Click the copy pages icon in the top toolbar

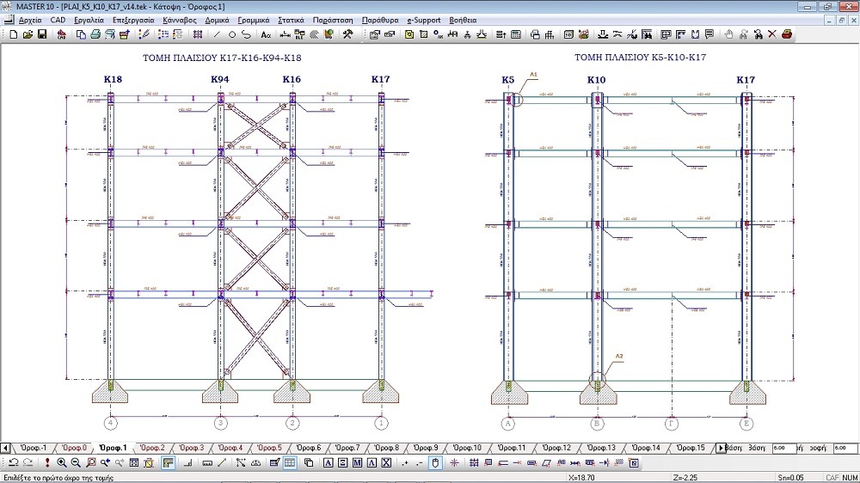click(81, 34)
